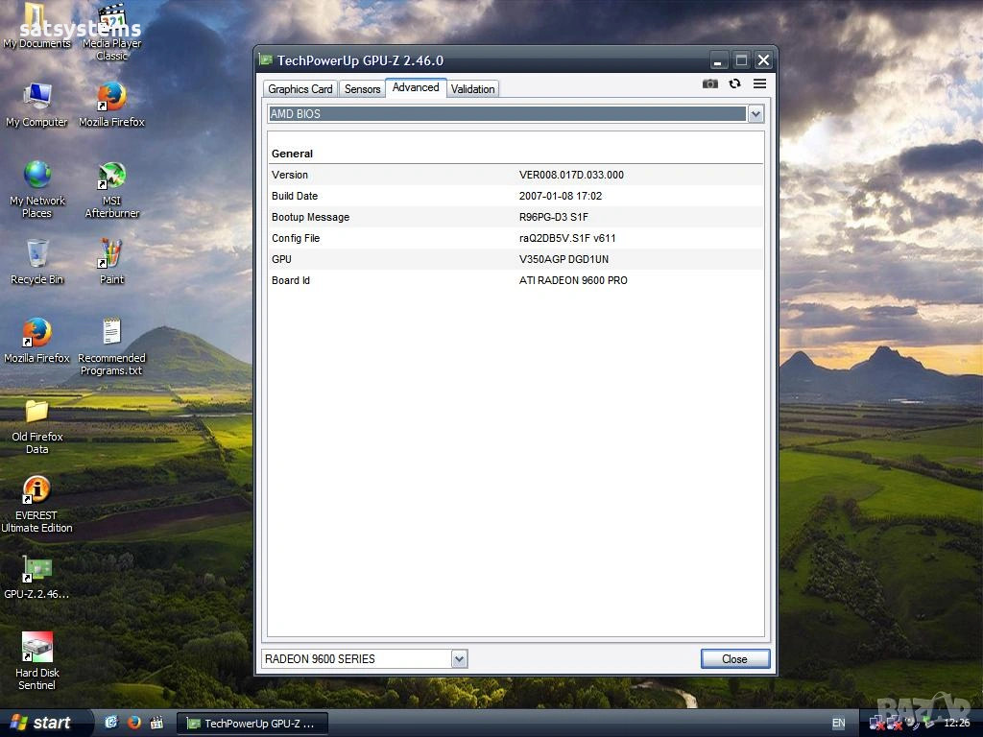Click the EN language indicator in taskbar

pyautogui.click(x=838, y=723)
